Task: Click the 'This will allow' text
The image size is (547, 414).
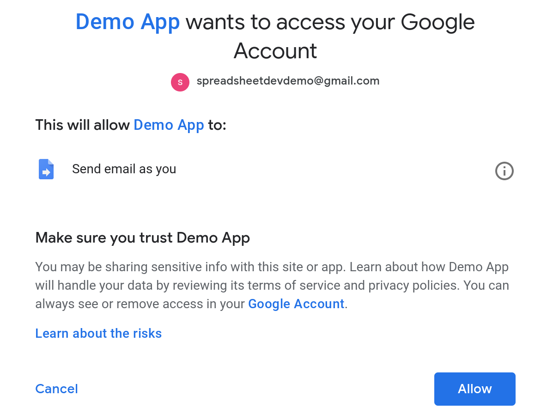Action: [83, 125]
